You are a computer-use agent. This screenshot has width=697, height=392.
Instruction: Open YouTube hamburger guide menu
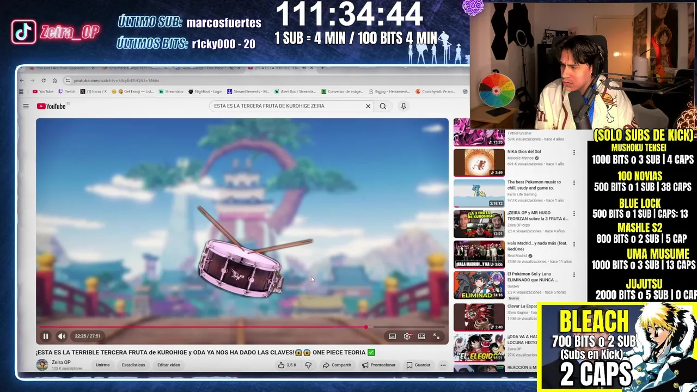click(x=26, y=106)
